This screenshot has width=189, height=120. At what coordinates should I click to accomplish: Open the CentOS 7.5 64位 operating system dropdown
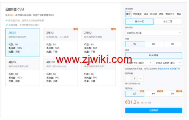(x=154, y=33)
